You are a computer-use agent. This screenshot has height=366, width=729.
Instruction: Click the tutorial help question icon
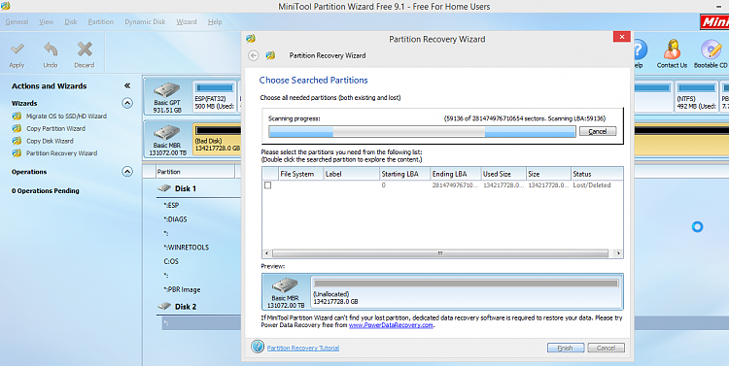(258, 347)
